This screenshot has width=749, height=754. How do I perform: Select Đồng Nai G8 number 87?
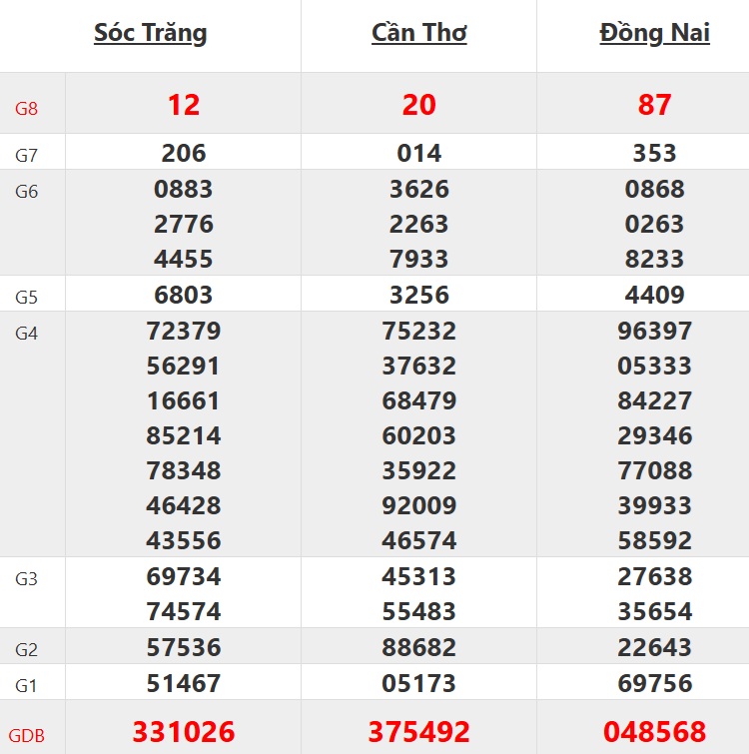point(655,105)
